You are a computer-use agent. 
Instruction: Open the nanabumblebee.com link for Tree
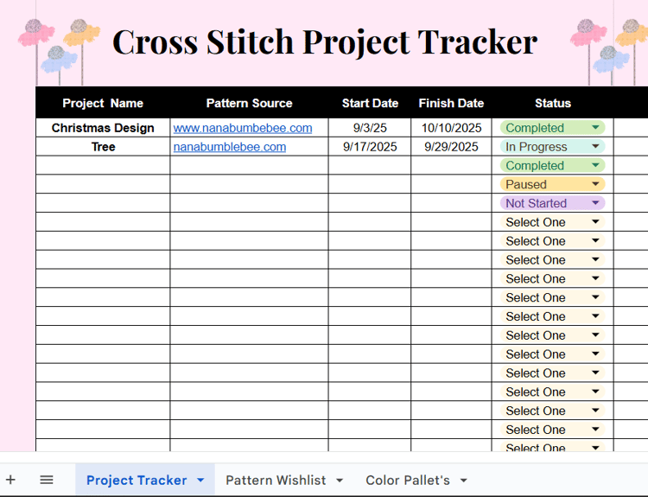pyautogui.click(x=230, y=147)
